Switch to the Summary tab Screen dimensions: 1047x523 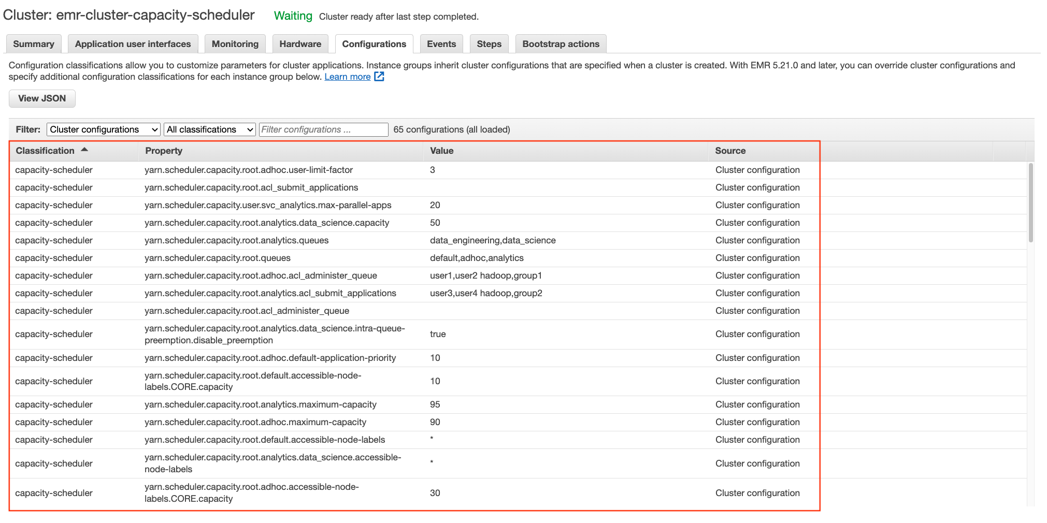[33, 43]
